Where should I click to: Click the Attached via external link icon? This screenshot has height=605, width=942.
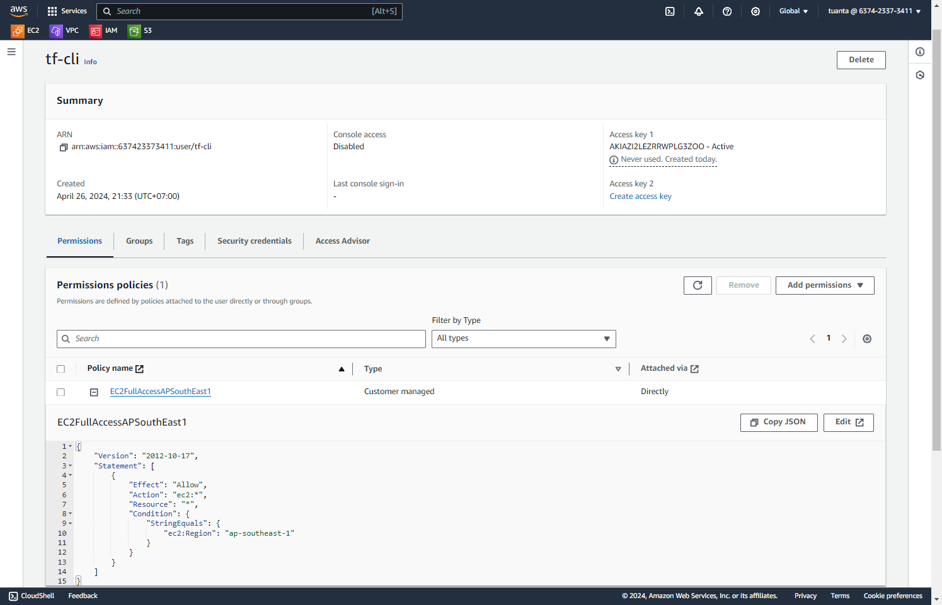point(695,369)
